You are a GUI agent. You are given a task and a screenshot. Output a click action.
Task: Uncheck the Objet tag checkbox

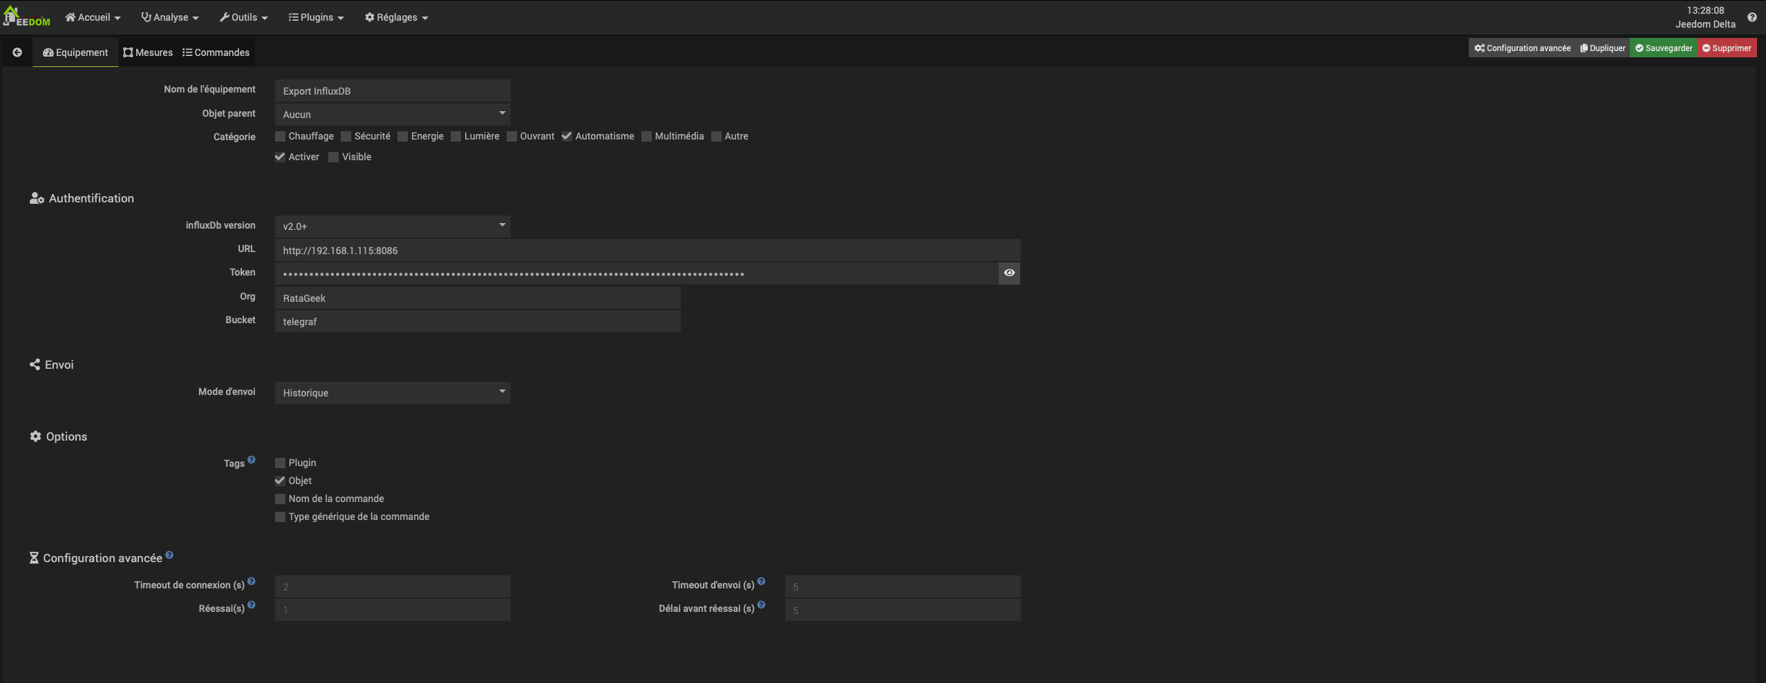[x=280, y=481]
